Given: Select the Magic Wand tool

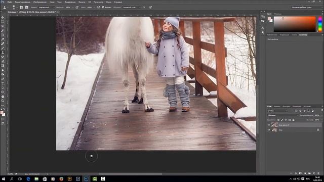Looking at the screenshot, I should (x=3, y=30).
